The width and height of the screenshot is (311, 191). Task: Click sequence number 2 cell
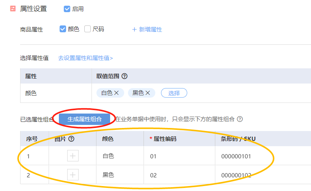pos(35,175)
